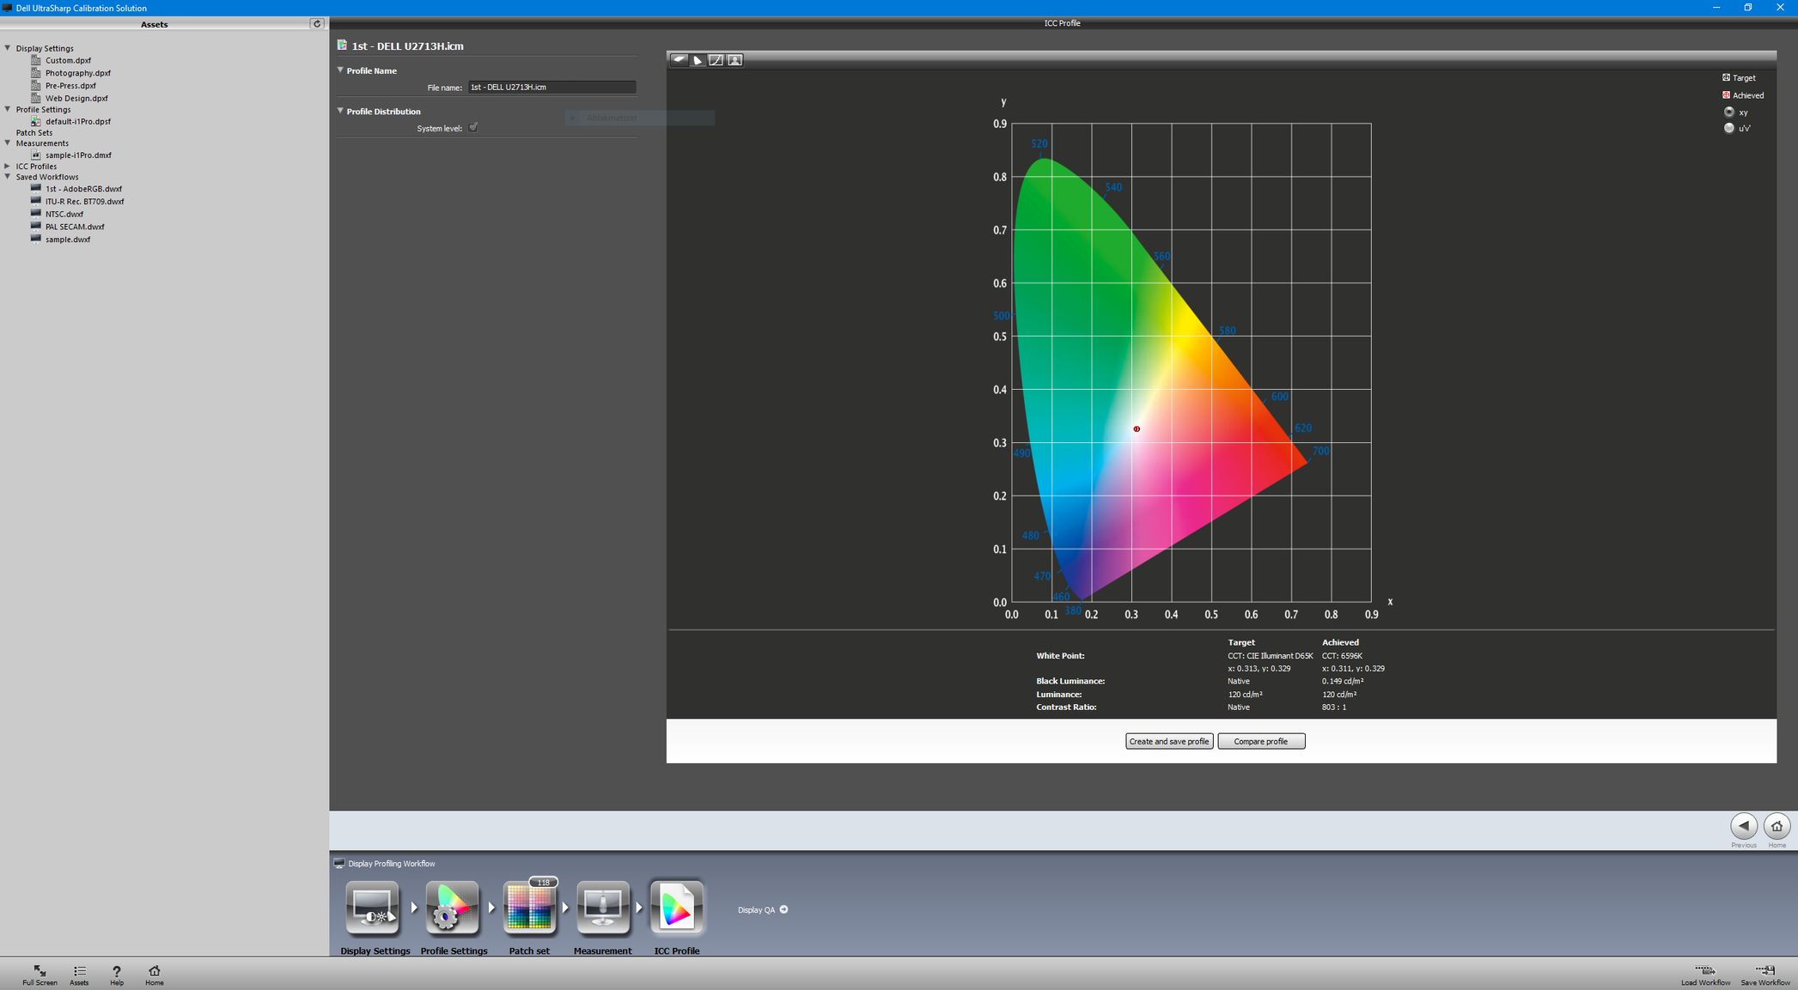1798x990 pixels.
Task: Expand the ICC Profiles tree node
Action: coord(8,166)
